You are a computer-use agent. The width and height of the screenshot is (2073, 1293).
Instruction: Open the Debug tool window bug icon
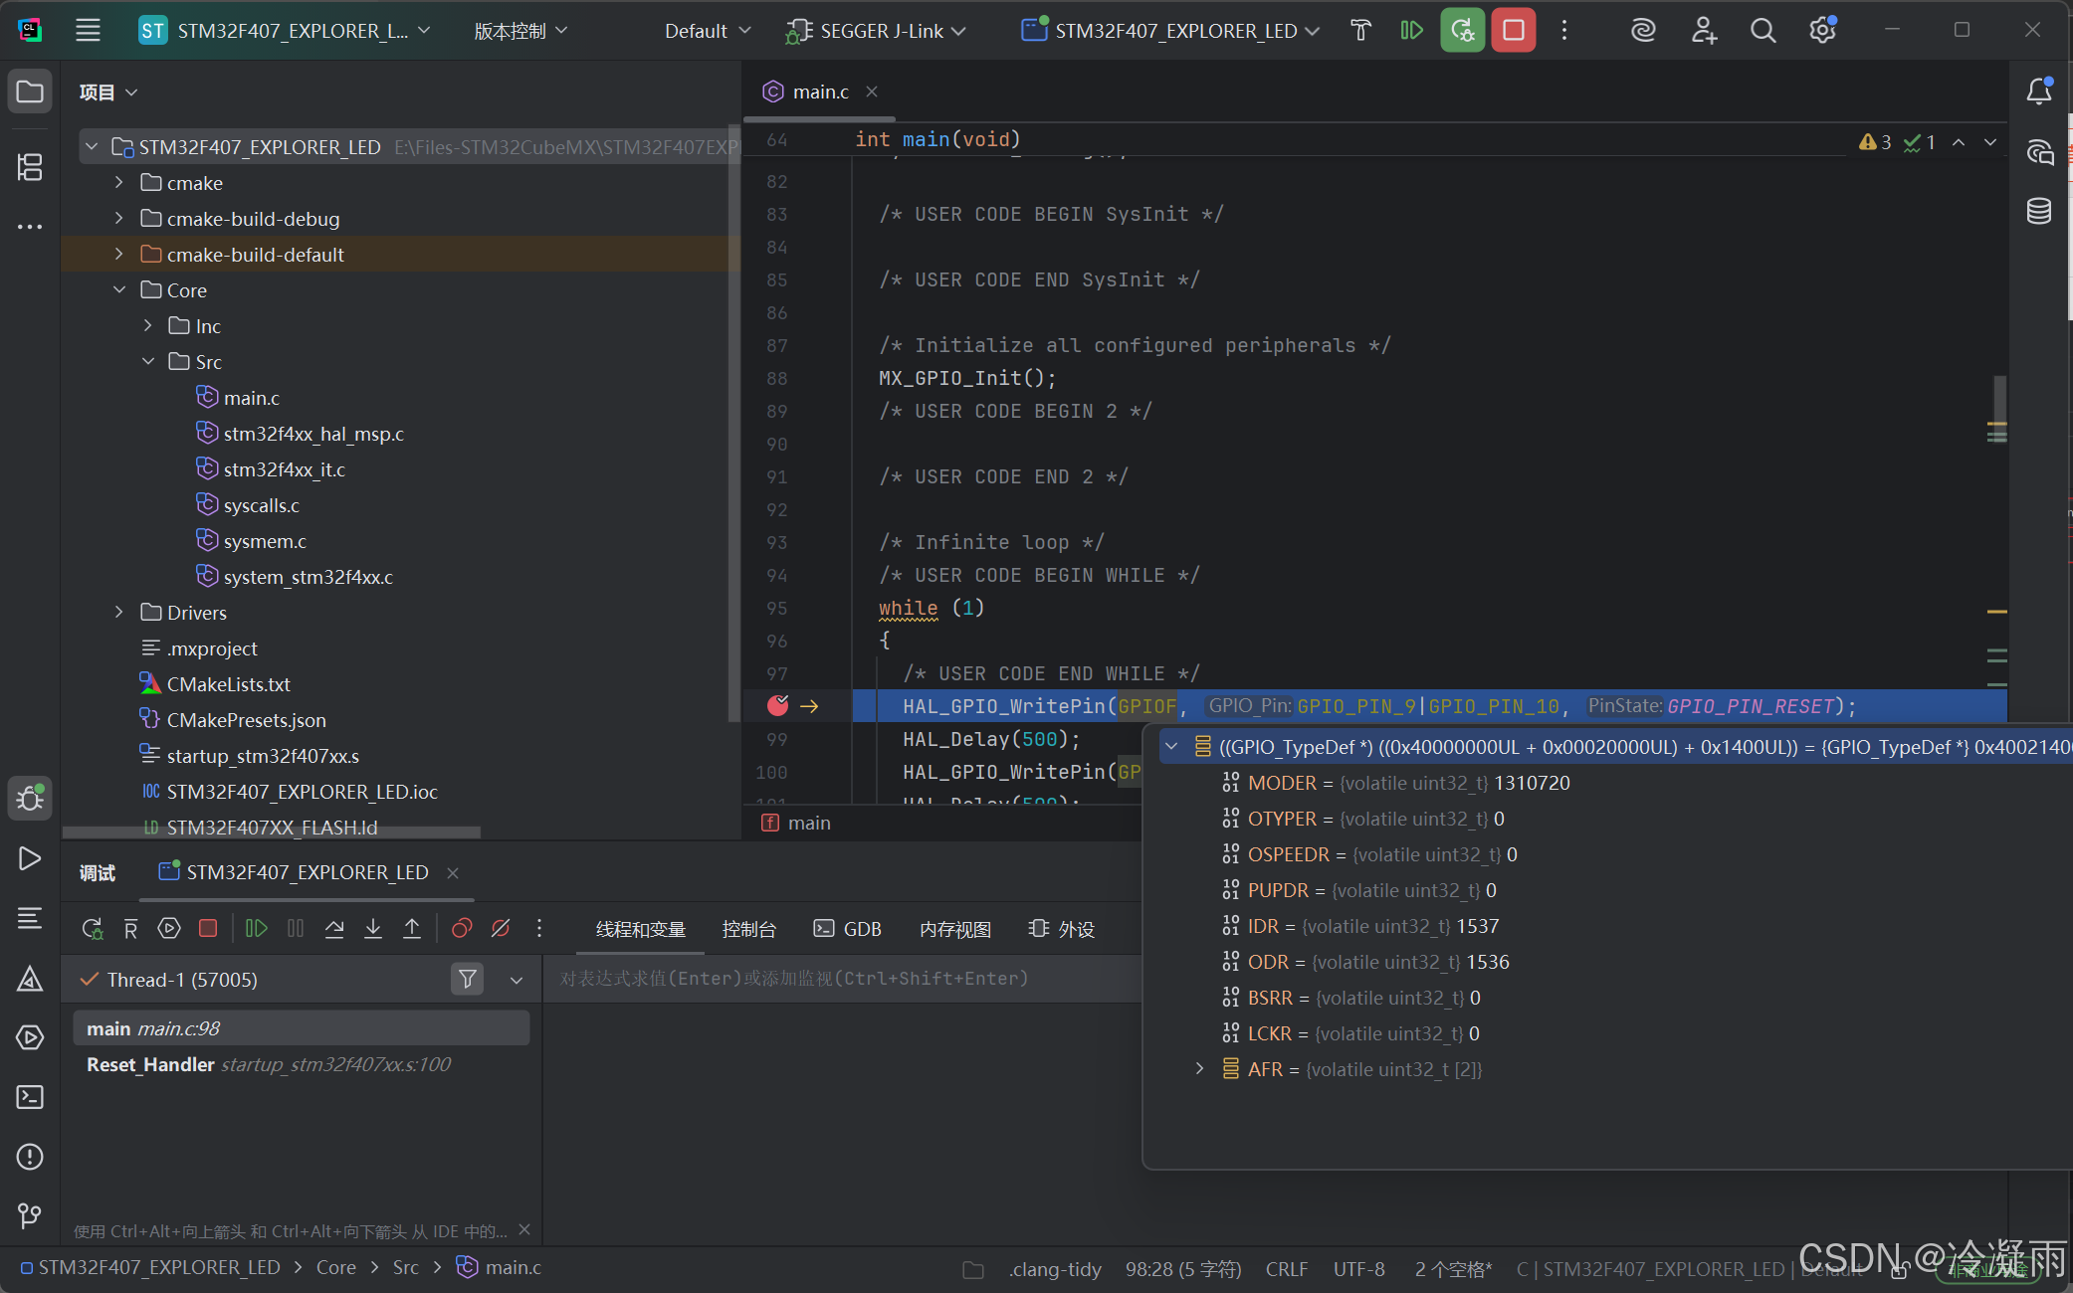point(30,799)
